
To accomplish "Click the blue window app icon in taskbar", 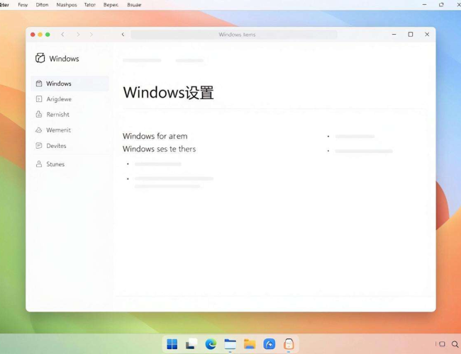I will click(x=230, y=344).
